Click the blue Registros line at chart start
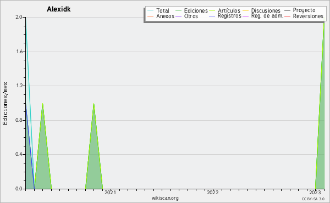Image resolution: width=330 pixels, height=203 pixels. pos(30,146)
